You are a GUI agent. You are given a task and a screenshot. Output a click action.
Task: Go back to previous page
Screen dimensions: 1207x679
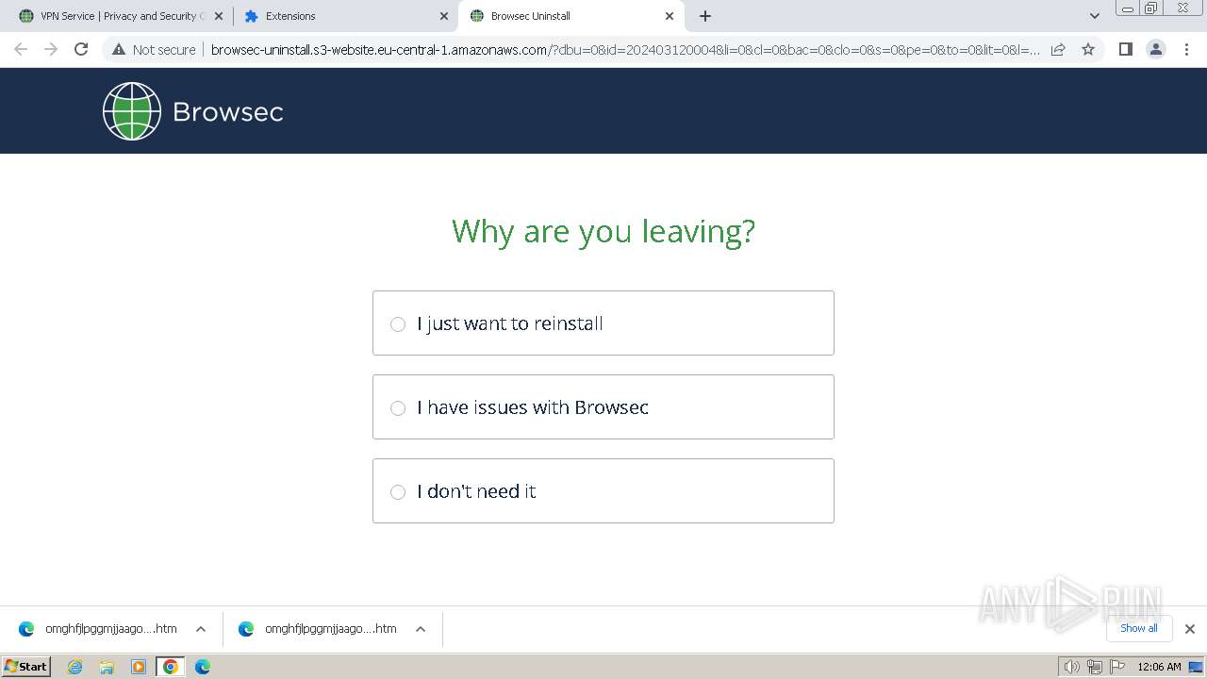pyautogui.click(x=21, y=49)
